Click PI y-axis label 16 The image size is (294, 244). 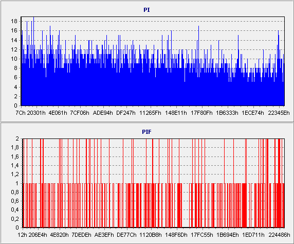(14, 30)
